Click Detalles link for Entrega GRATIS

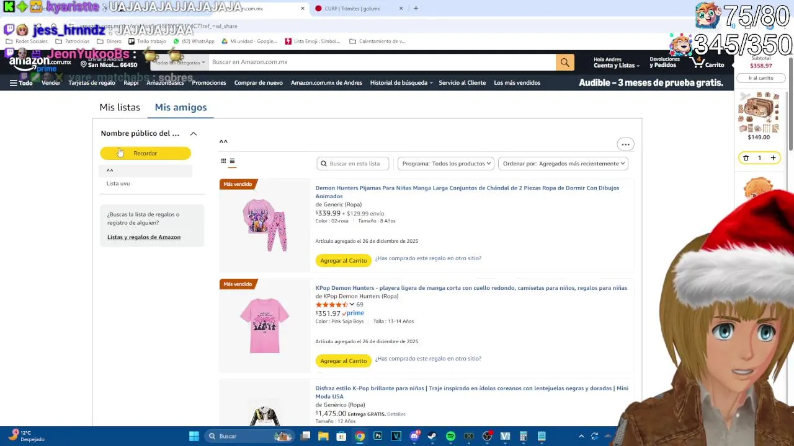tap(396, 414)
